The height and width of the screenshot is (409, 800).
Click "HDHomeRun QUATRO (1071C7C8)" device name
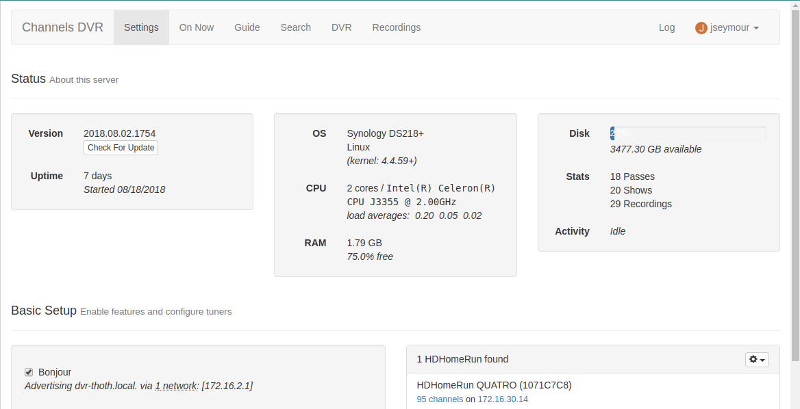coord(494,386)
